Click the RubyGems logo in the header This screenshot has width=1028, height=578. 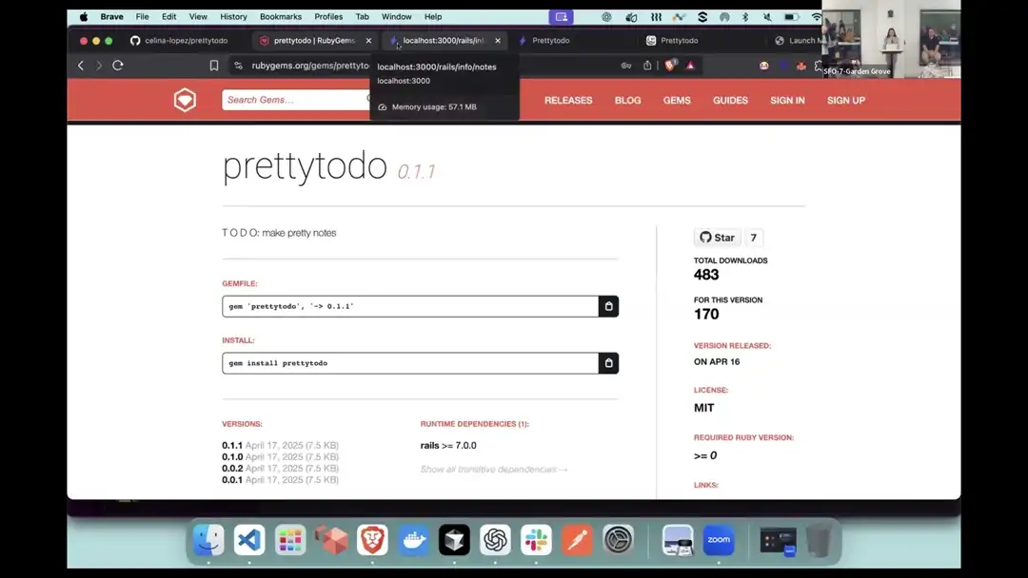[185, 100]
